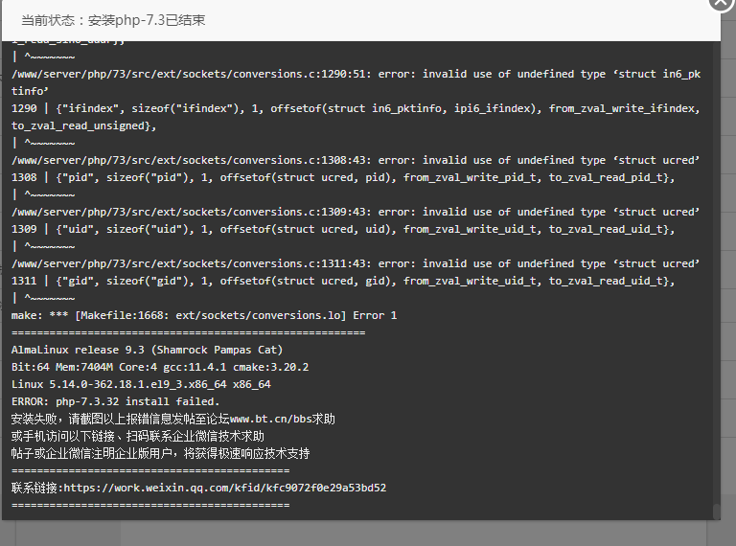Click the status title '安装php-7.3已结束'
The width and height of the screenshot is (736, 546).
click(x=147, y=20)
